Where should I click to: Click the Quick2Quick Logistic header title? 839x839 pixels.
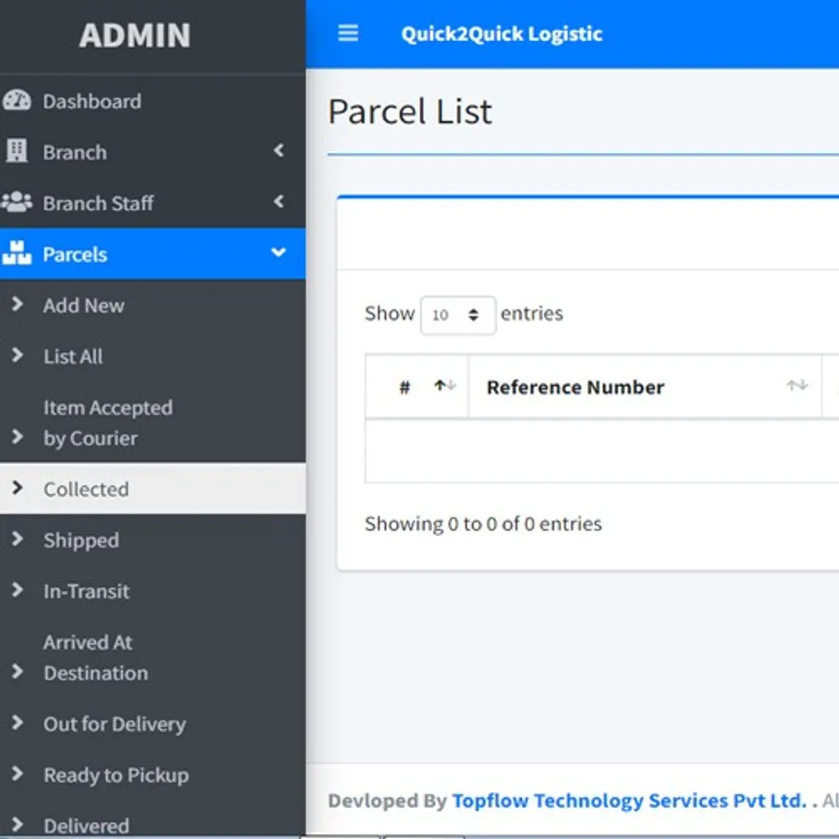tap(502, 34)
